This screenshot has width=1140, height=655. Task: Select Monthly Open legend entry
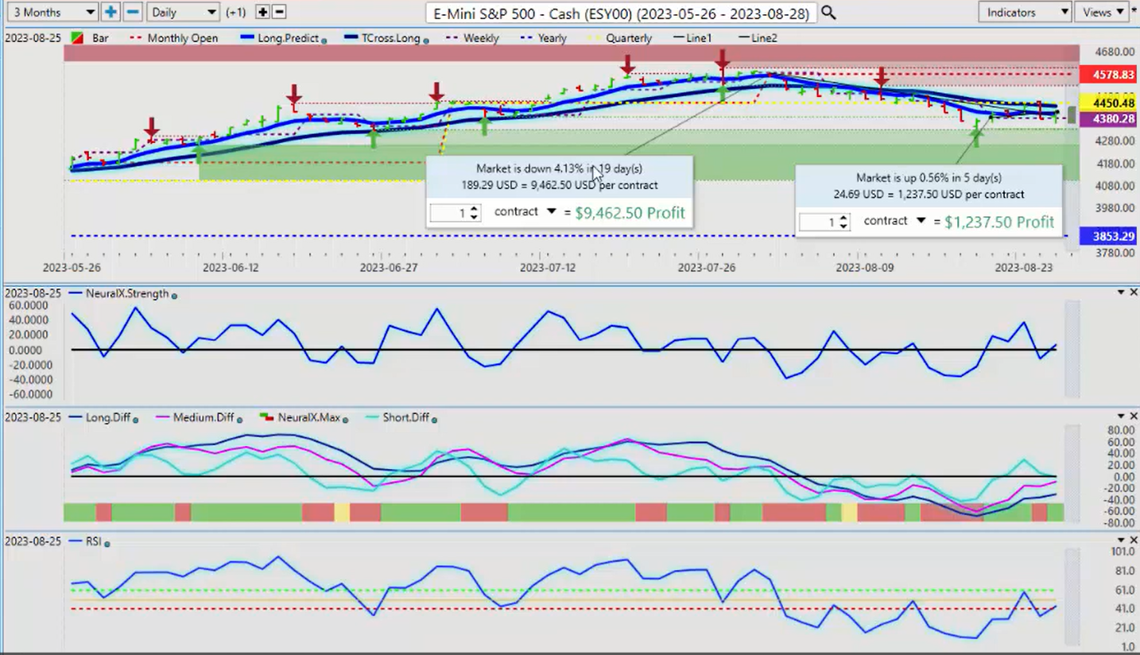coord(173,38)
